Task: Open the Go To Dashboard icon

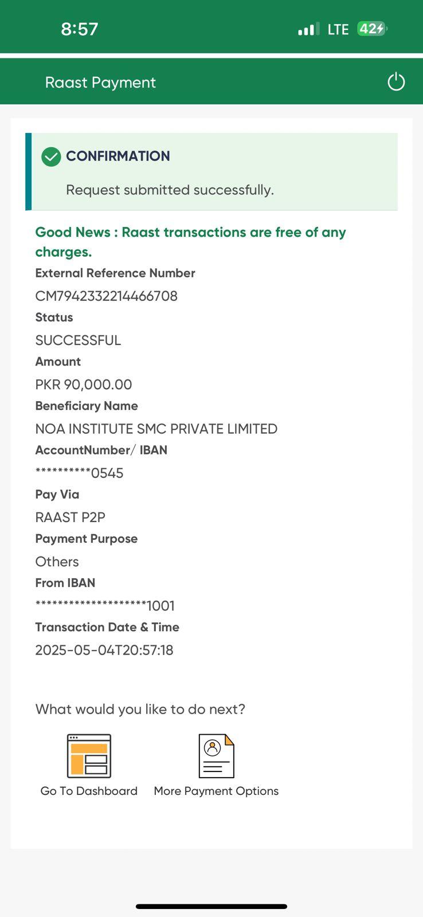Action: (89, 756)
